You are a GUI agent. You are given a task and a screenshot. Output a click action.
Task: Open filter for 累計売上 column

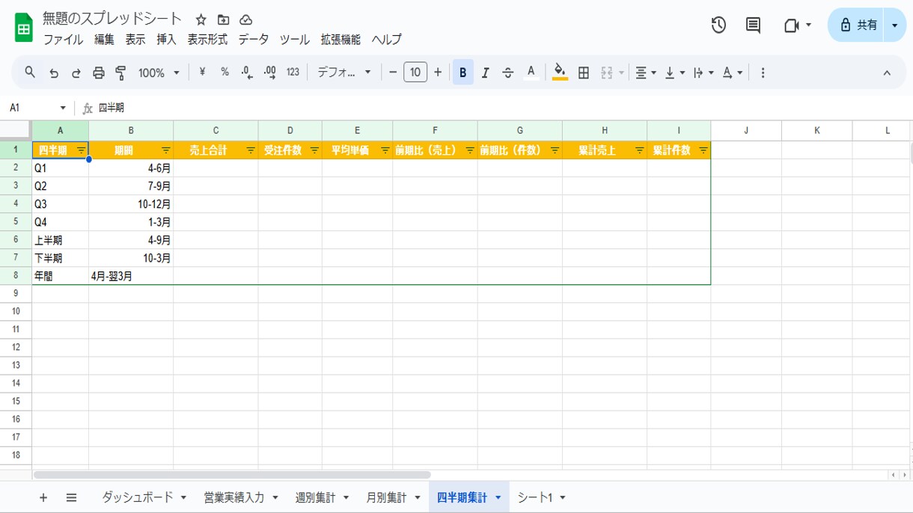click(640, 150)
